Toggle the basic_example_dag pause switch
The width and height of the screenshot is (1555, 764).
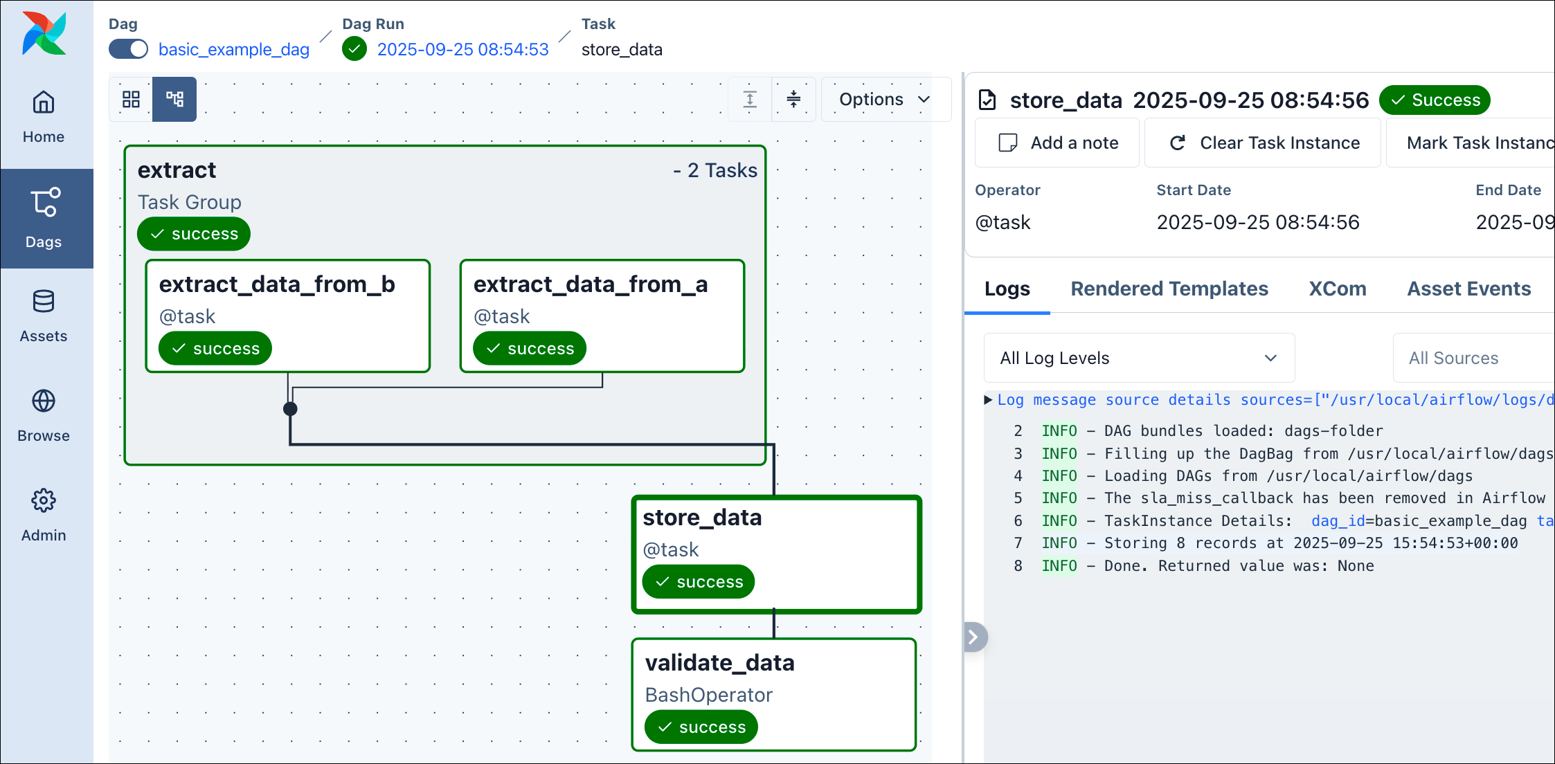pyautogui.click(x=128, y=48)
